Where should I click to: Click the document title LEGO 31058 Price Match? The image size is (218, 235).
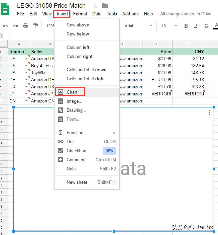(x=51, y=6)
